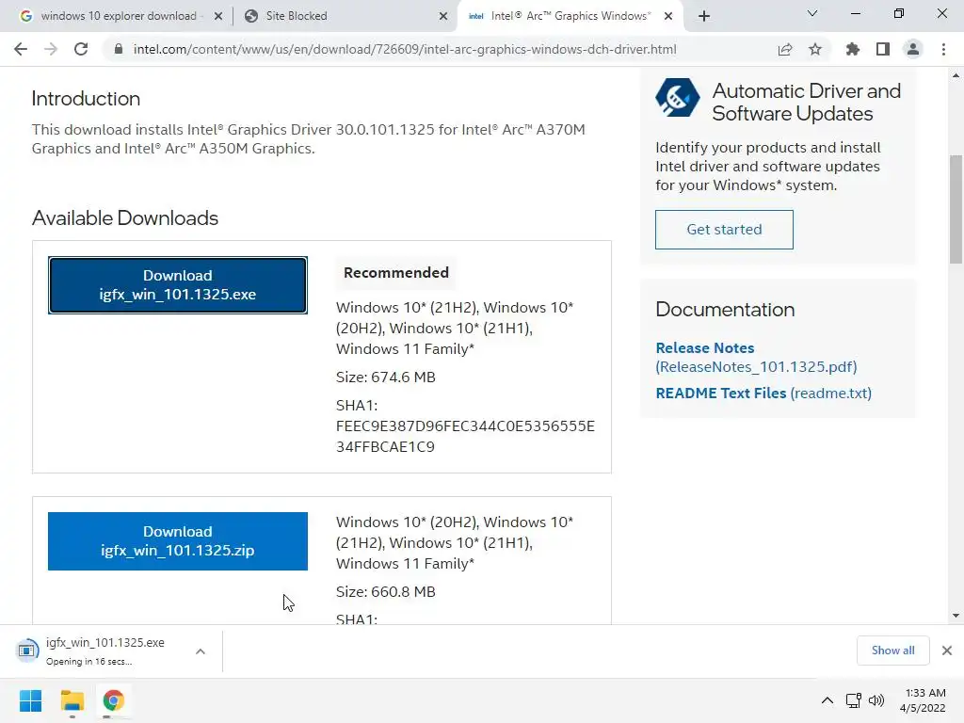Show hidden system tray icons

(827, 700)
